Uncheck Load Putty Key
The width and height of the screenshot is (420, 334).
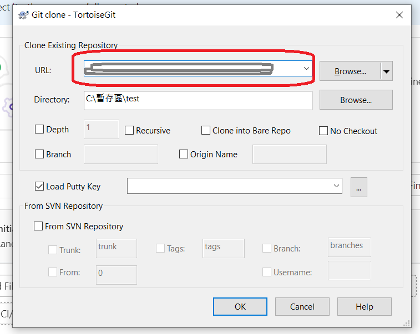point(39,186)
